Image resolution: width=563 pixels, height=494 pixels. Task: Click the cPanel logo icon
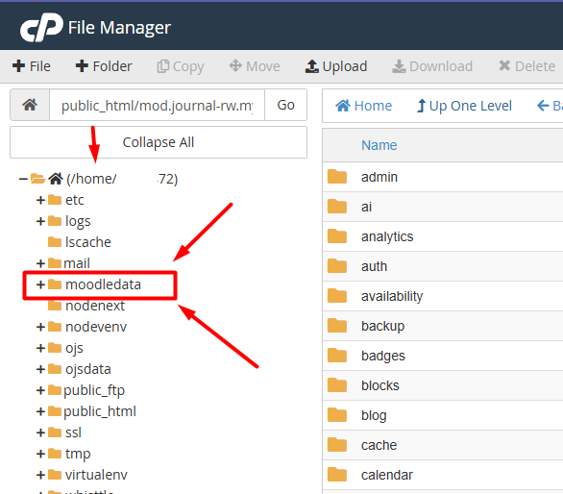[x=41, y=27]
